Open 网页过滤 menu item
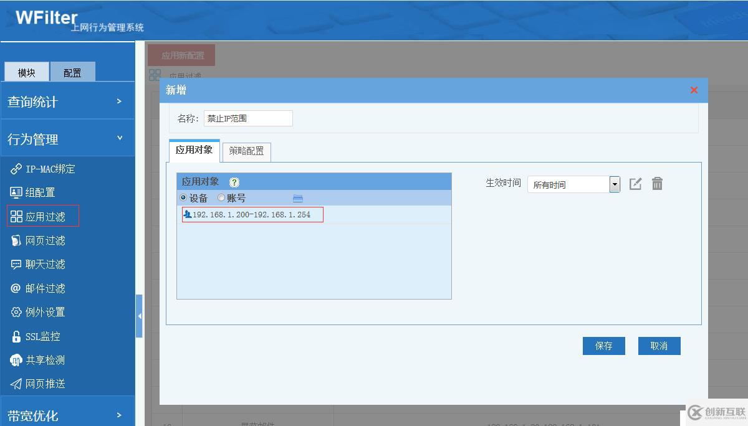The image size is (748, 426). [x=46, y=240]
